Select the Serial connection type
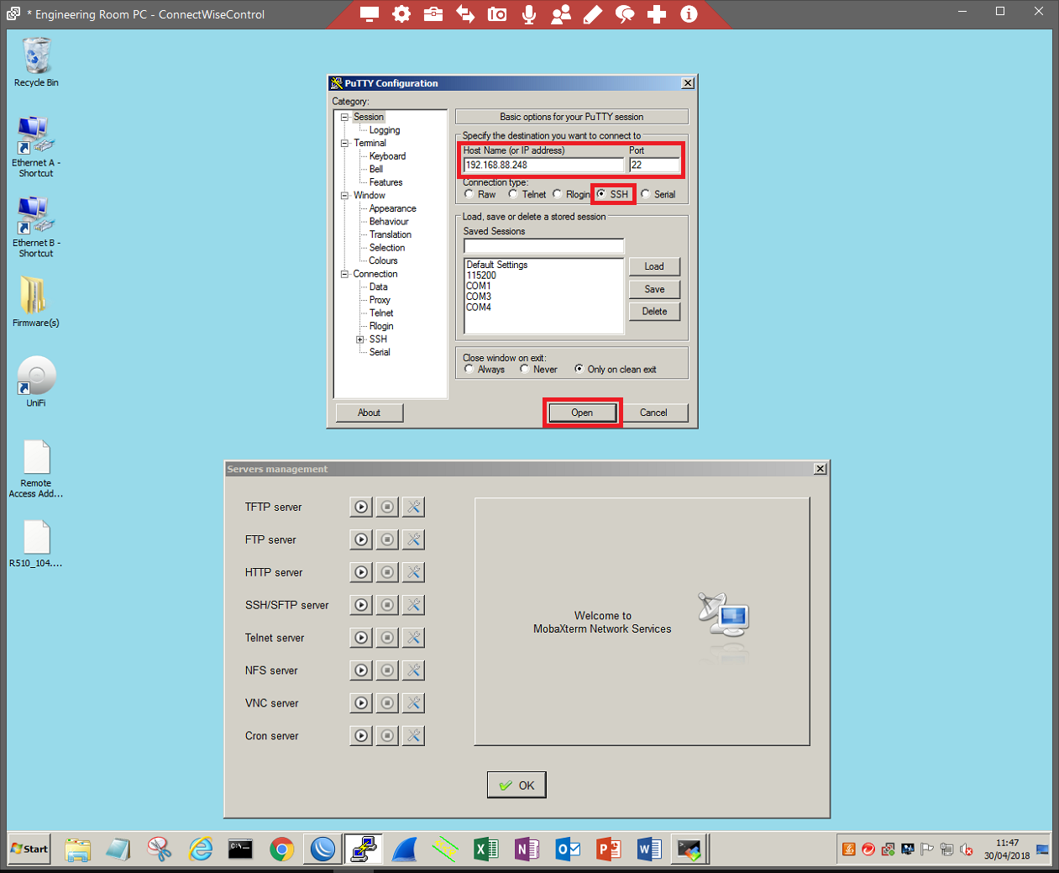Image resolution: width=1059 pixels, height=873 pixels. (x=646, y=194)
